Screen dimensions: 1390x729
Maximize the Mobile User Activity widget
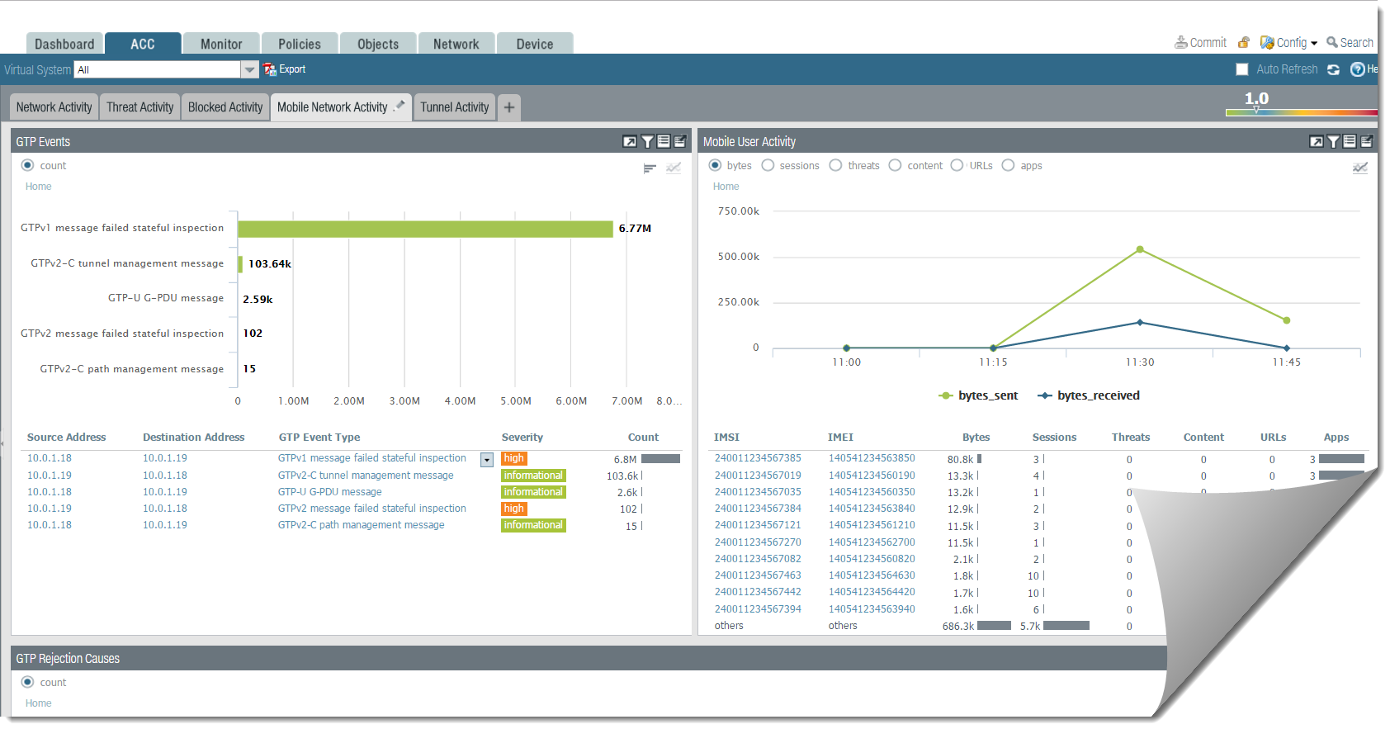1316,142
